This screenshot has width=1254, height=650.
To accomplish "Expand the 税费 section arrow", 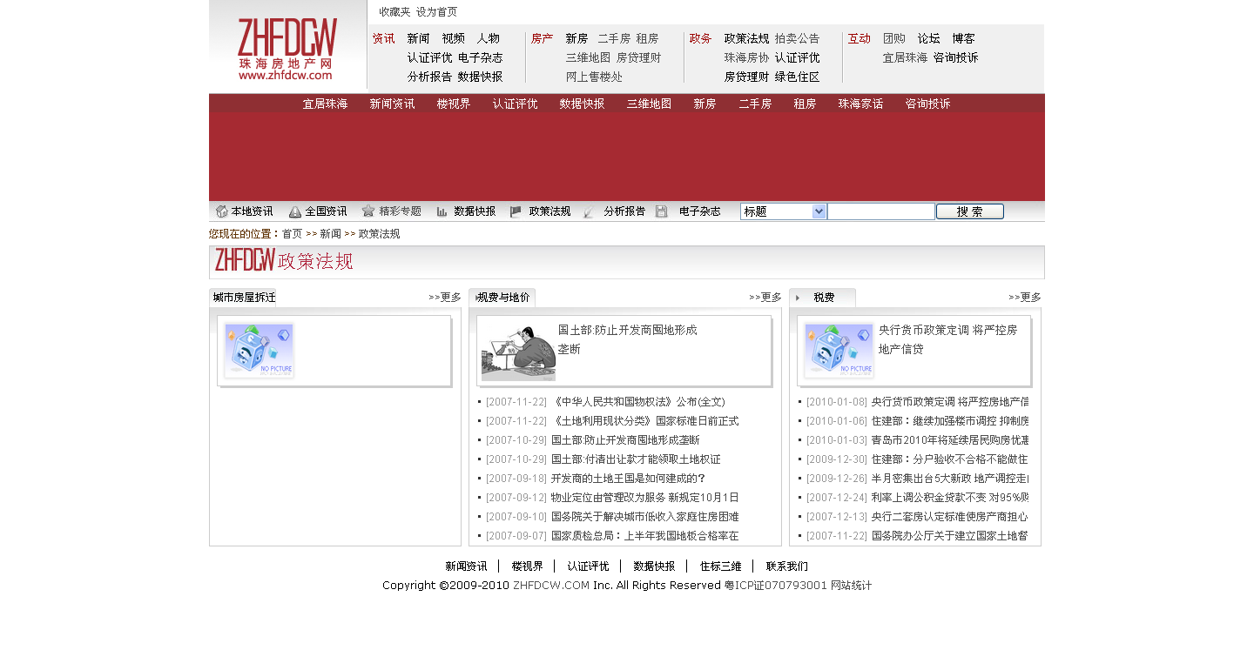I will 798,298.
